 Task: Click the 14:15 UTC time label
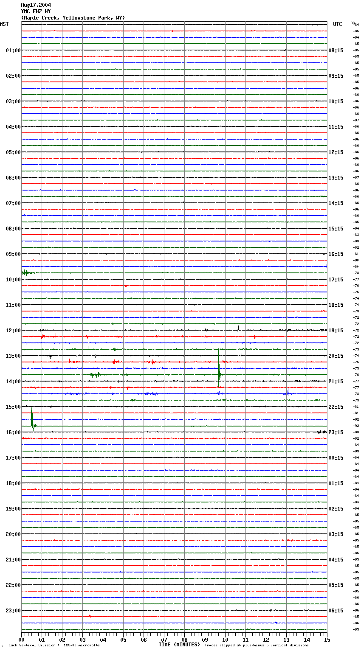click(336, 203)
